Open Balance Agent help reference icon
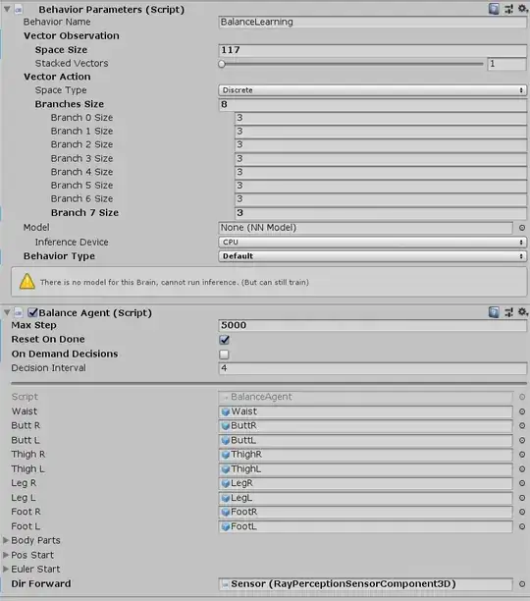Screen dimensions: 530x601 [494, 312]
